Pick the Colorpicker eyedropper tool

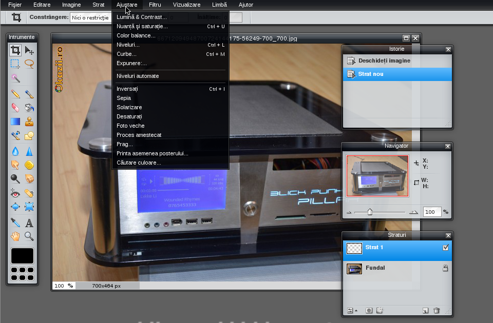(x=15, y=223)
